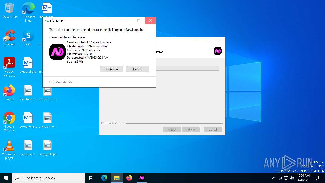Minimize the NewLauncher installer window
This screenshot has width=325, height=183.
(x=196, y=40)
